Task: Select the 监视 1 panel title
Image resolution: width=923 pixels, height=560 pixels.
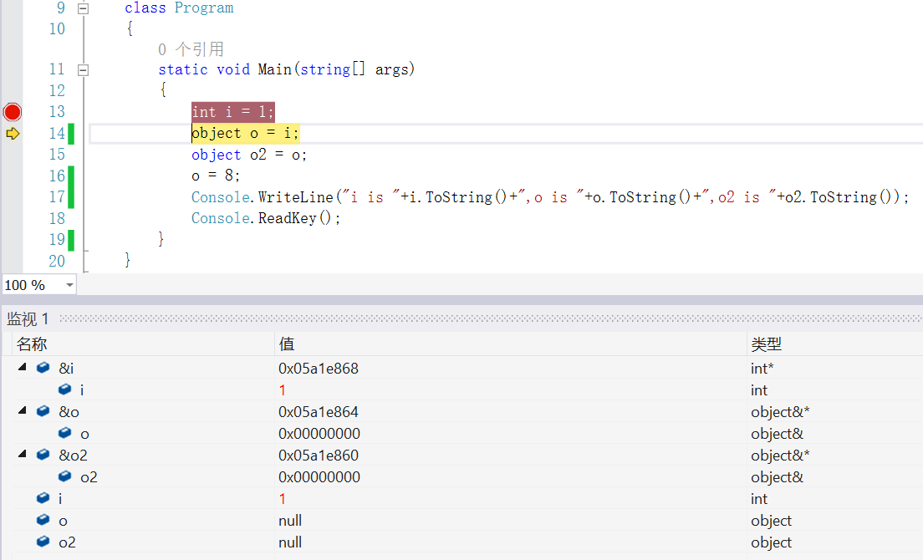Action: [28, 319]
